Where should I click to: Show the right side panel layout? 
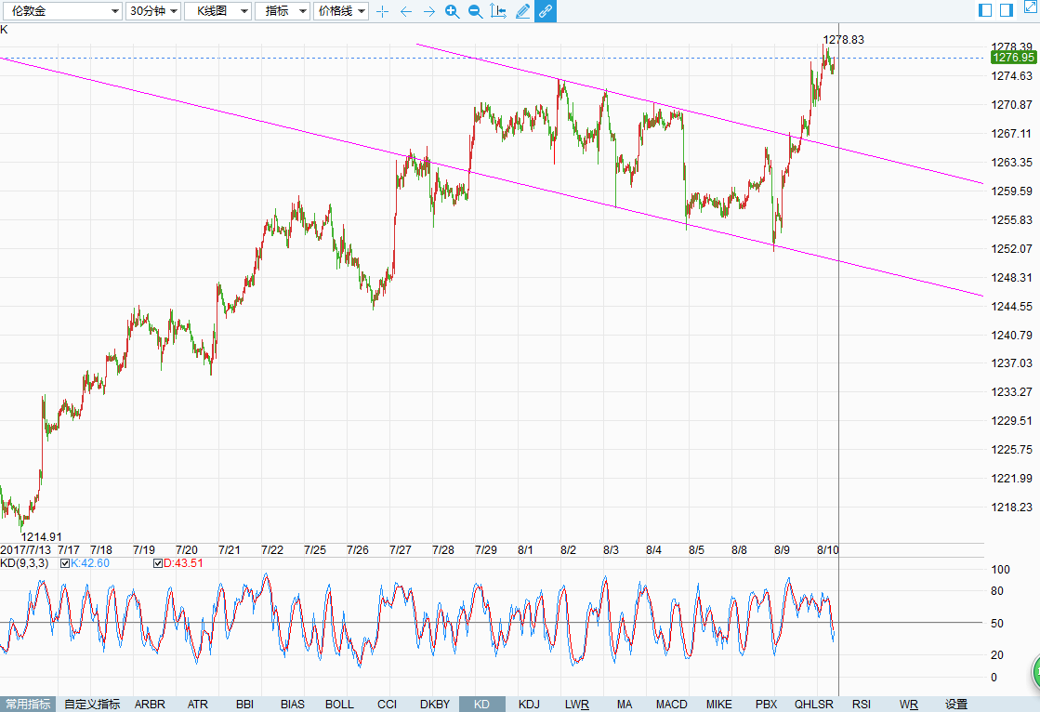(x=1007, y=10)
